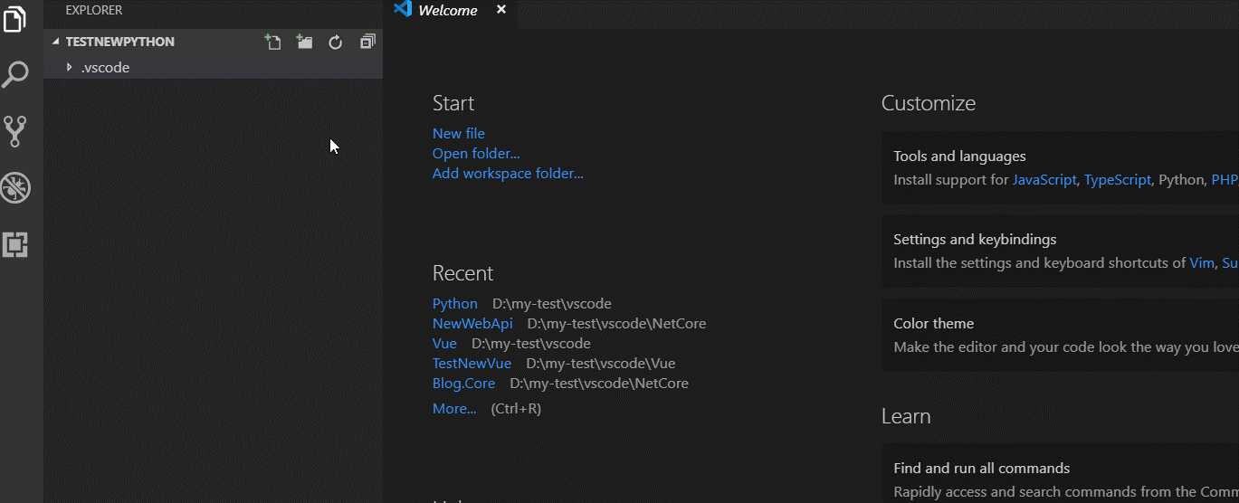
Task: Create a new folder in TESTNEWPYTHON
Action: [305, 42]
